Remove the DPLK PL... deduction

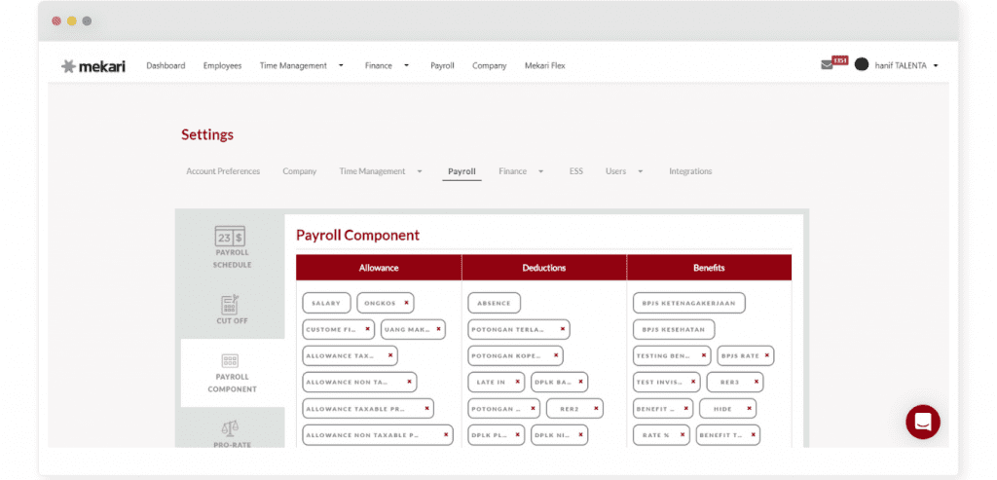517,435
